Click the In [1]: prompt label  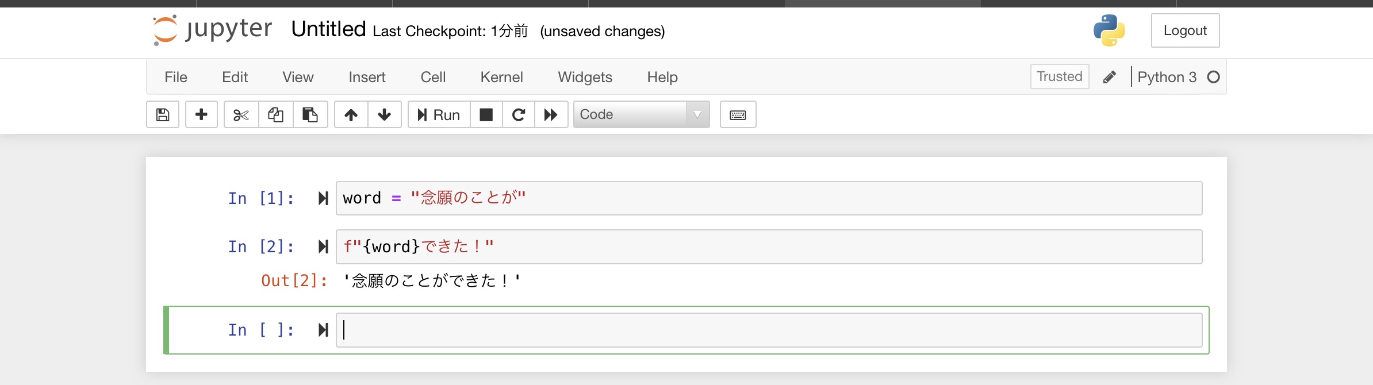point(261,198)
